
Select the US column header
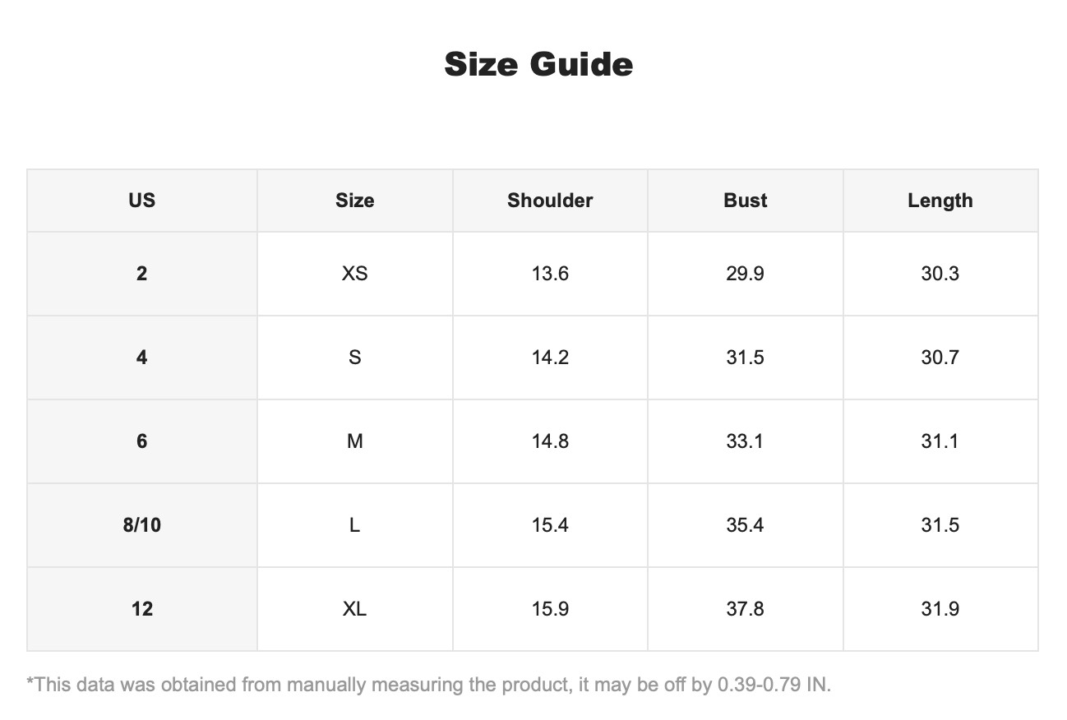pos(142,201)
